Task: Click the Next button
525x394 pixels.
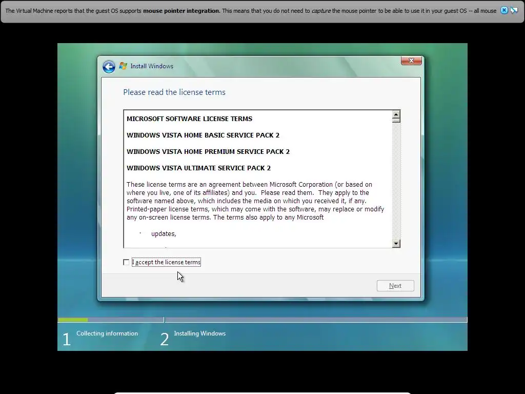Action: pos(395,286)
